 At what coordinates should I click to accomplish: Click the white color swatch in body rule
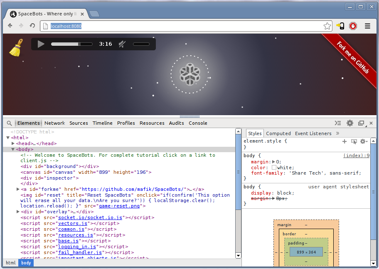pyautogui.click(x=274, y=168)
